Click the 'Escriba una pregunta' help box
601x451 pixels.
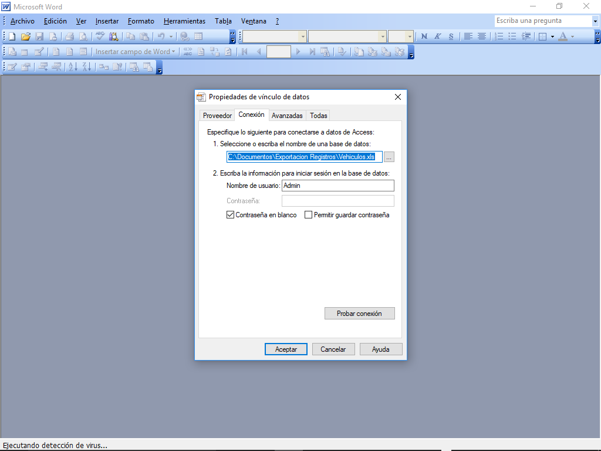[543, 21]
